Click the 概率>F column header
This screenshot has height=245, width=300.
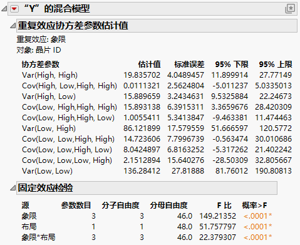254,206
